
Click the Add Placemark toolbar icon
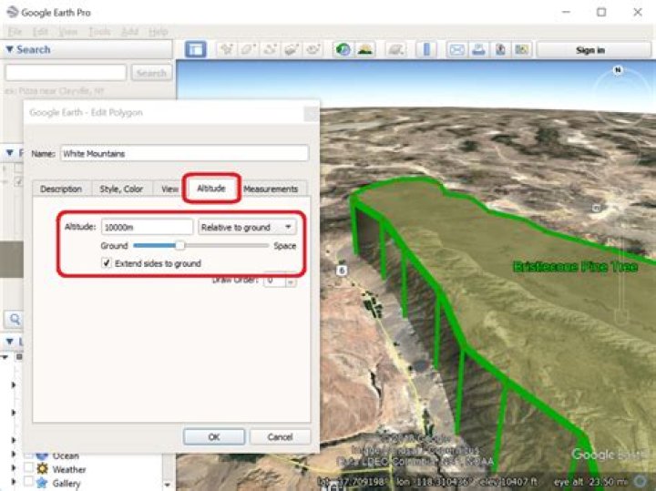pos(227,49)
